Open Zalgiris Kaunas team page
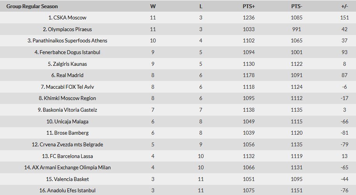Viewport: 356px width, 195px height. click(67, 64)
